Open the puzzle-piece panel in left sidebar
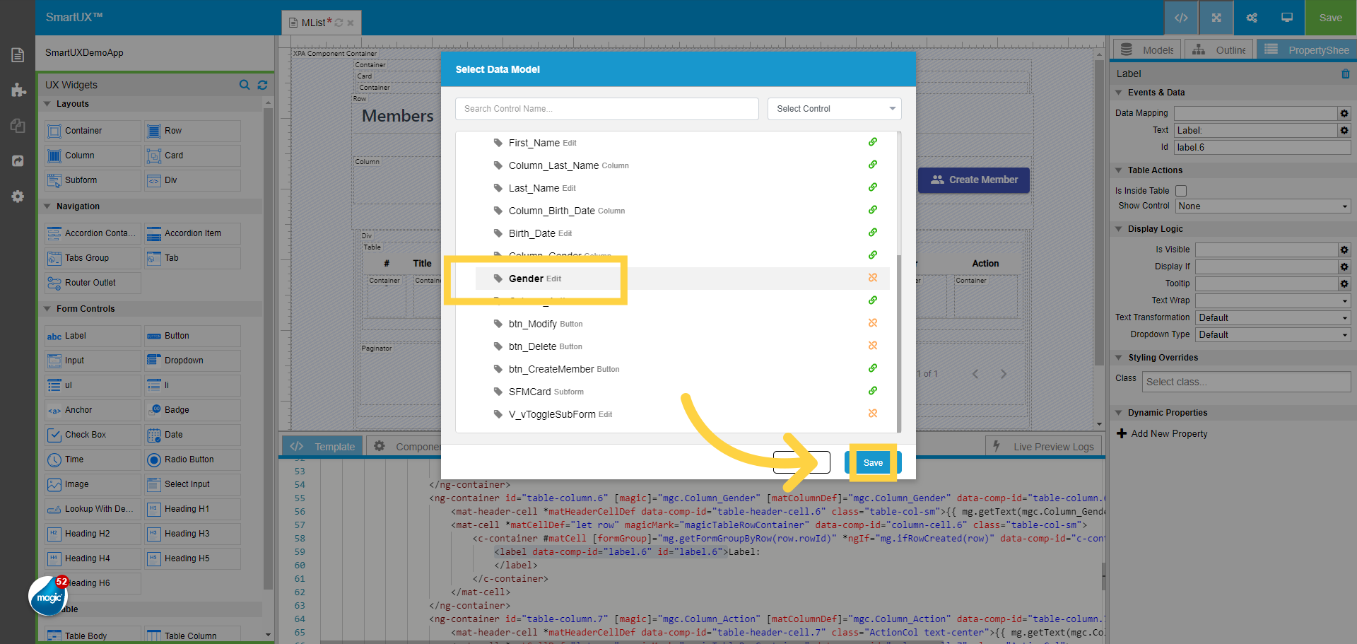This screenshot has height=644, width=1357. 18,90
